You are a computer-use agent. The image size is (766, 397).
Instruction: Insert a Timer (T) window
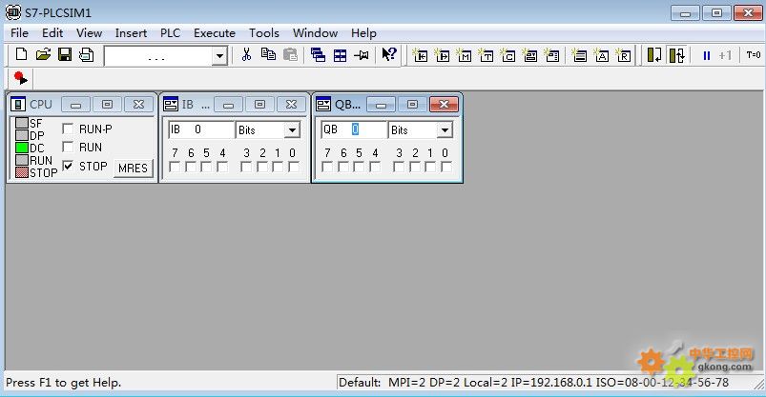click(487, 55)
